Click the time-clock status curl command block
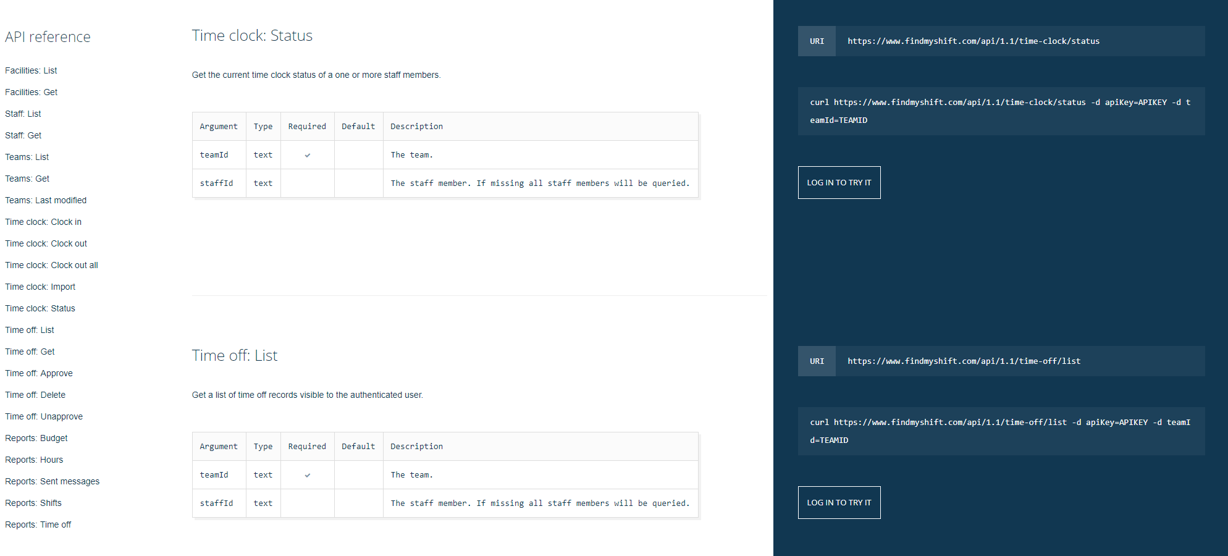 pyautogui.click(x=1001, y=111)
